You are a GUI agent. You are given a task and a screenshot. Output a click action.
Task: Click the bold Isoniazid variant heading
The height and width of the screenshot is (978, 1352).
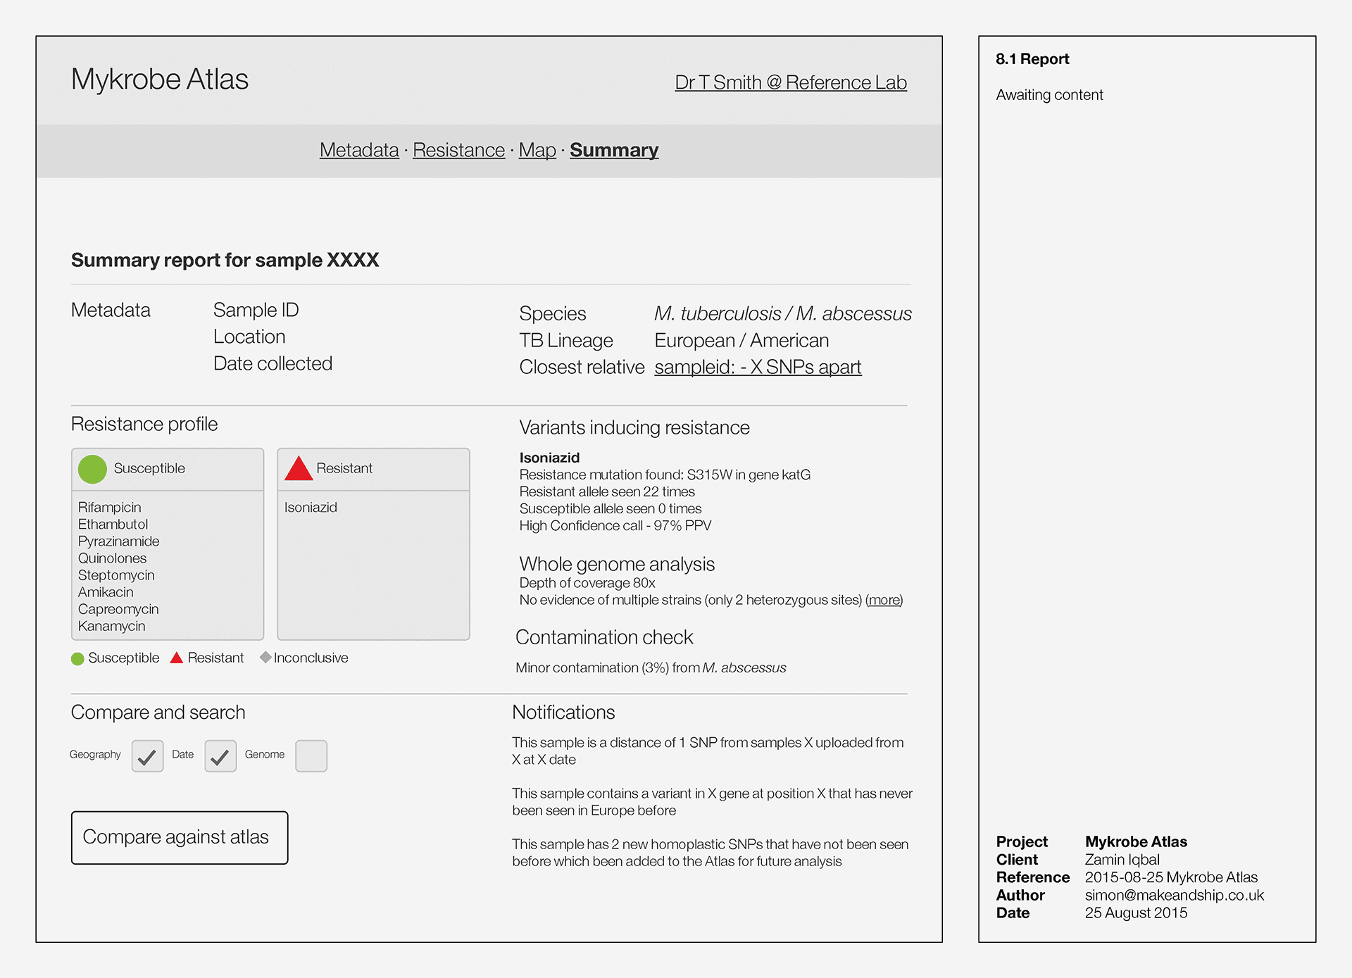(549, 458)
